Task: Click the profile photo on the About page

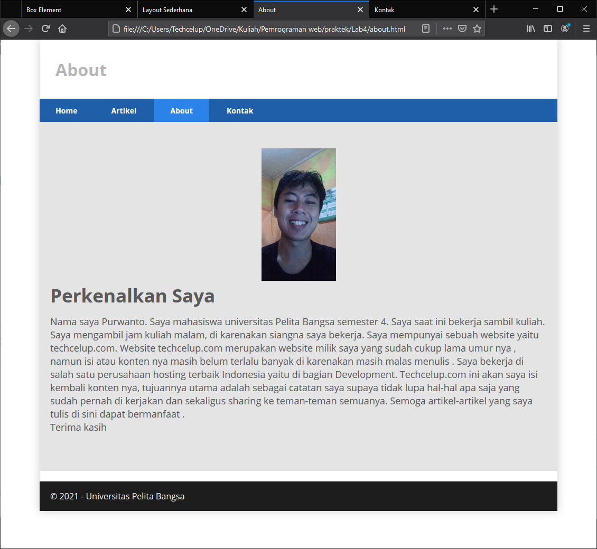Action: pyautogui.click(x=298, y=214)
